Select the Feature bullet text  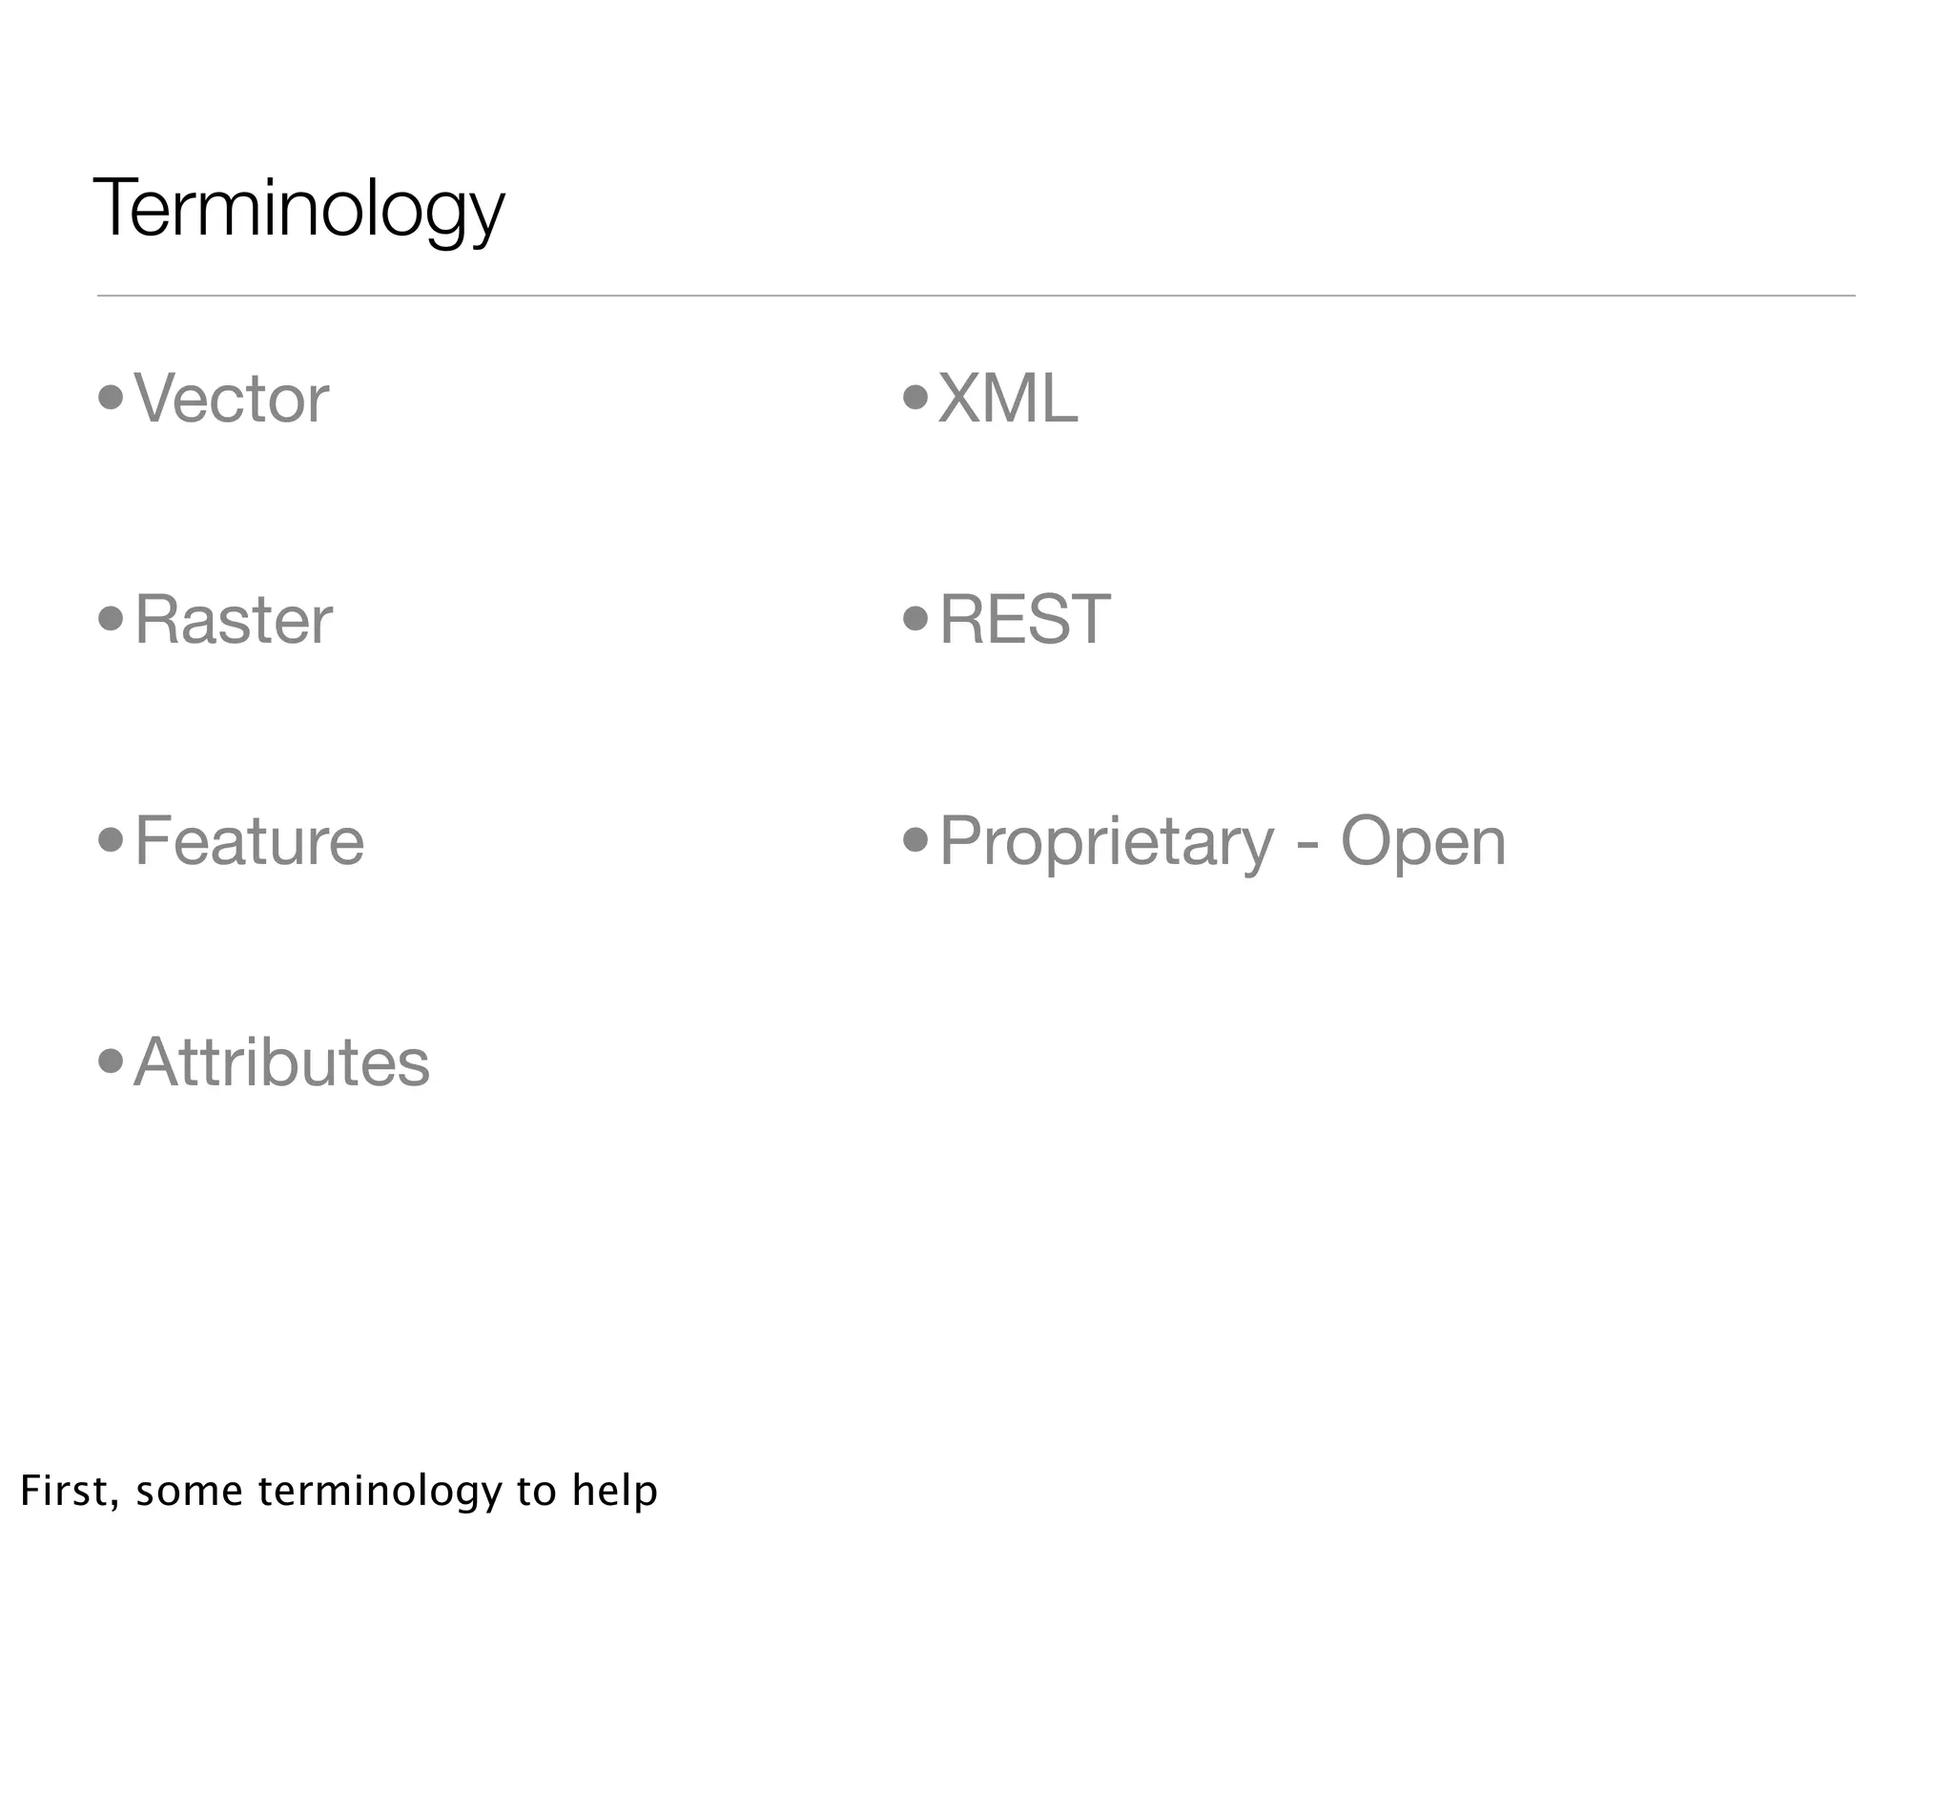point(249,841)
